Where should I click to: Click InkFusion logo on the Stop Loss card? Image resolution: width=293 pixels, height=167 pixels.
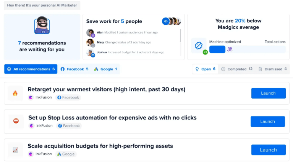(31, 126)
